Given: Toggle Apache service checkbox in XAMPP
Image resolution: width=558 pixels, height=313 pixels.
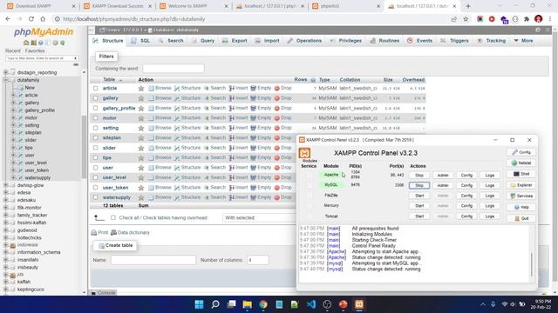Looking at the screenshot, I should [x=310, y=175].
